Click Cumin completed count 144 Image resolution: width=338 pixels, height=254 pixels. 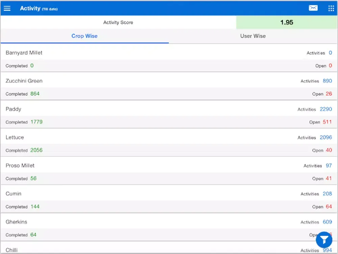pyautogui.click(x=35, y=207)
